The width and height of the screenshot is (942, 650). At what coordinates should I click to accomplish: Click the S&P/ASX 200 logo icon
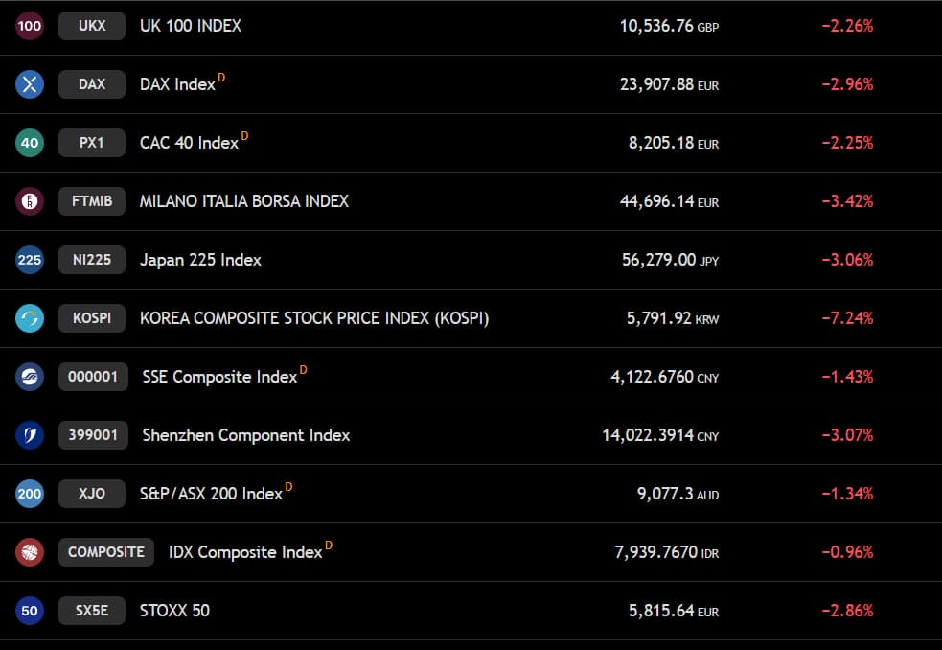tap(30, 494)
